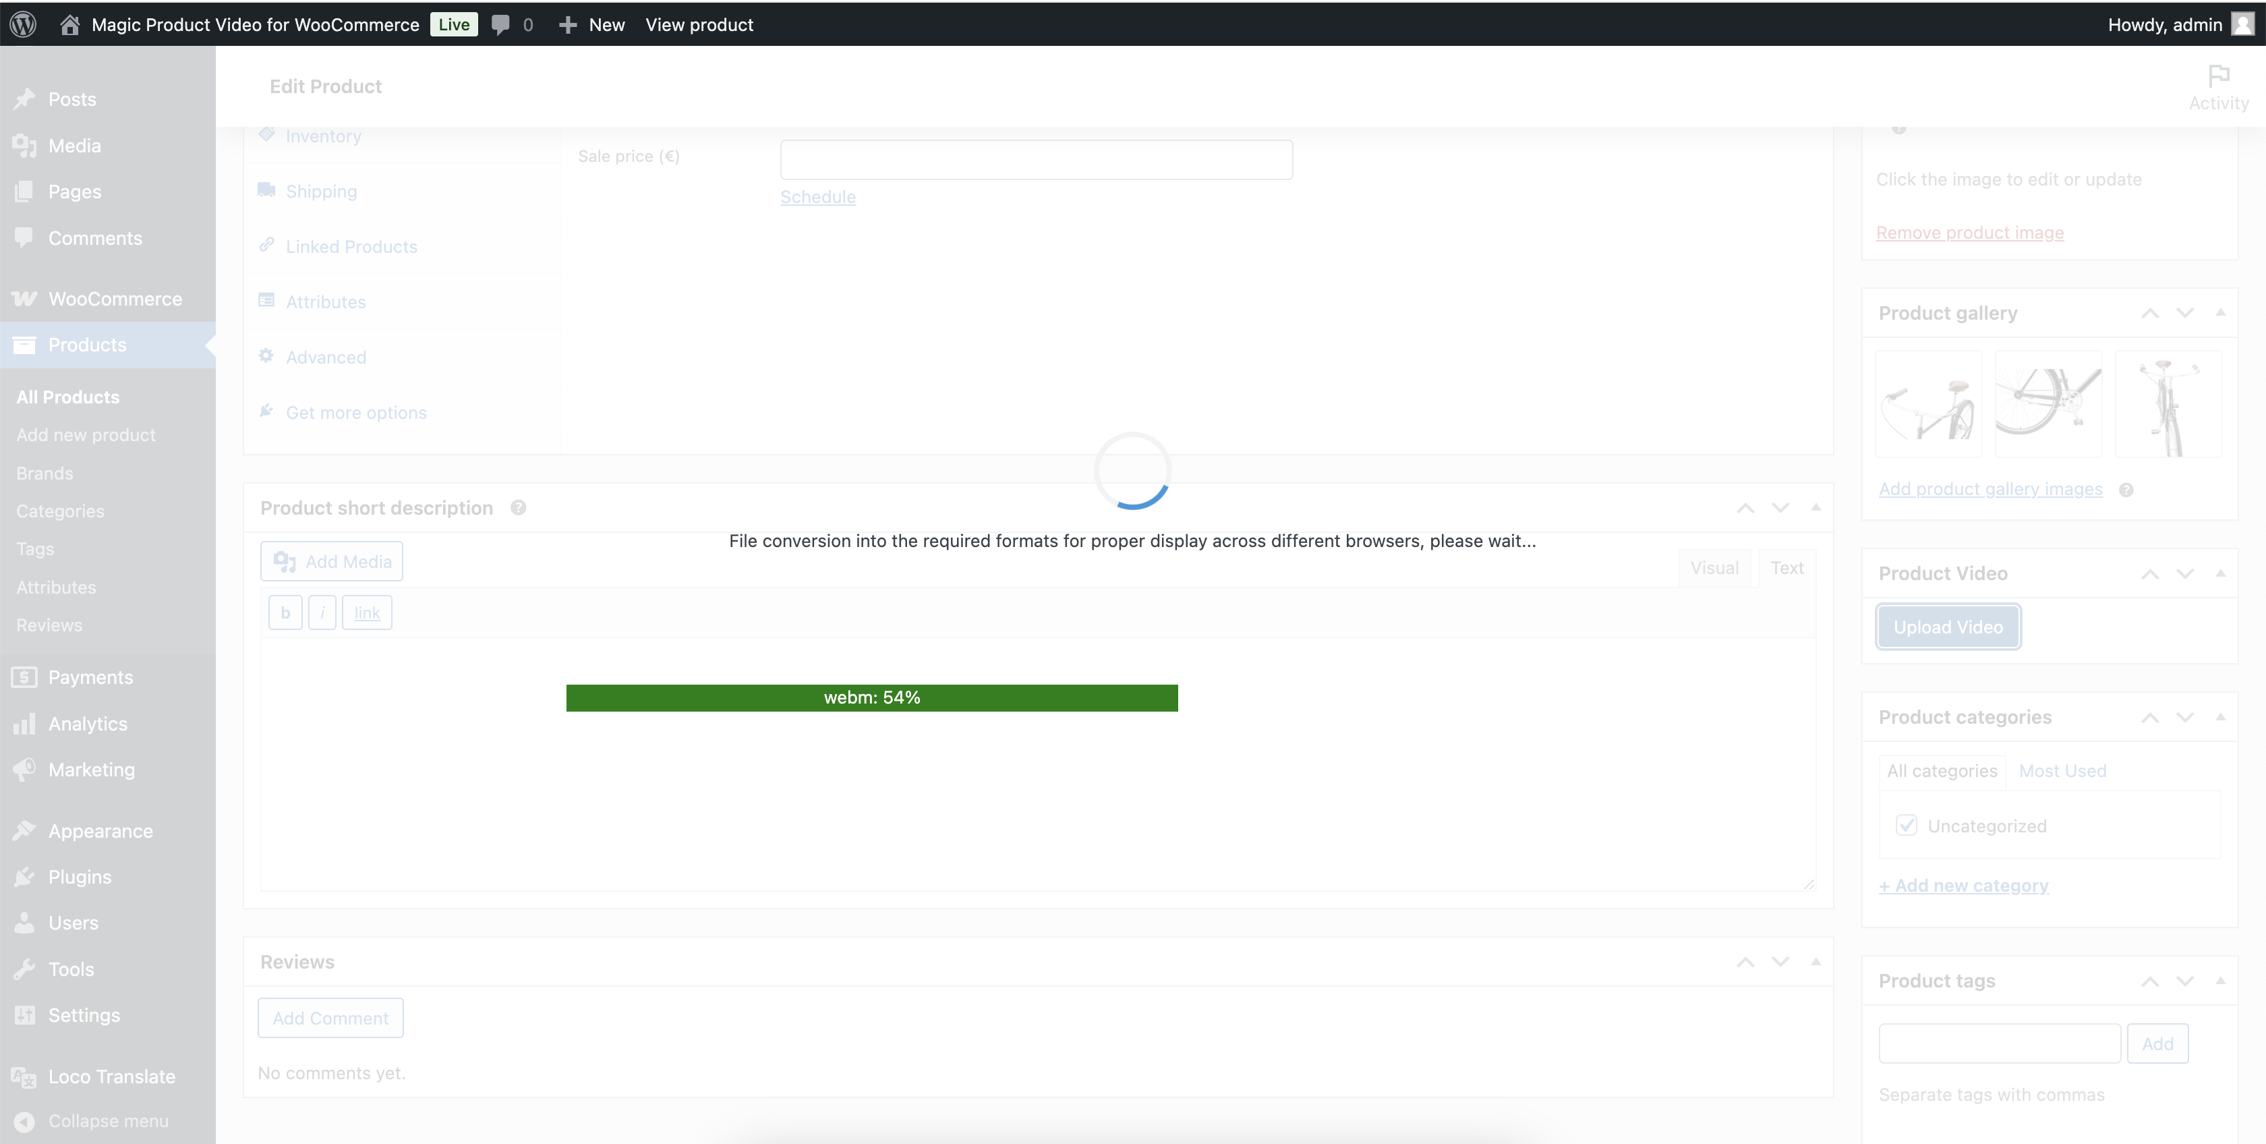
Task: Click the Upload Video button
Action: point(1948,627)
